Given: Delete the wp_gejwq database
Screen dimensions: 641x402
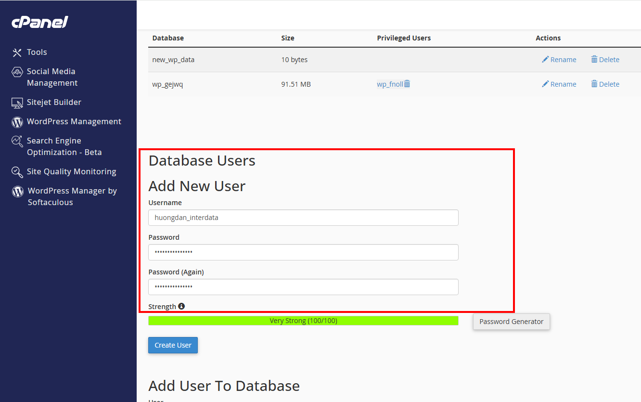Looking at the screenshot, I should tap(605, 84).
